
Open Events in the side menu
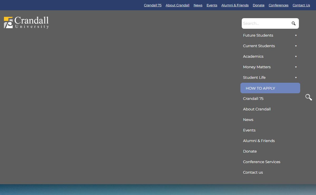coord(249,130)
